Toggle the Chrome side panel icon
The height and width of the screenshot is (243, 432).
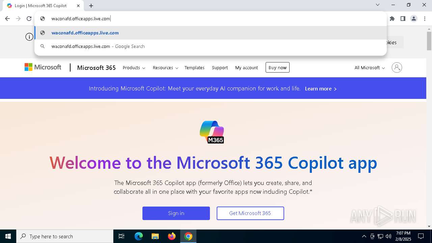click(x=403, y=19)
